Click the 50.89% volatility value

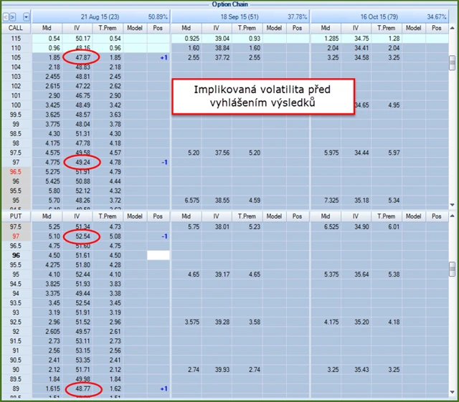(158, 16)
